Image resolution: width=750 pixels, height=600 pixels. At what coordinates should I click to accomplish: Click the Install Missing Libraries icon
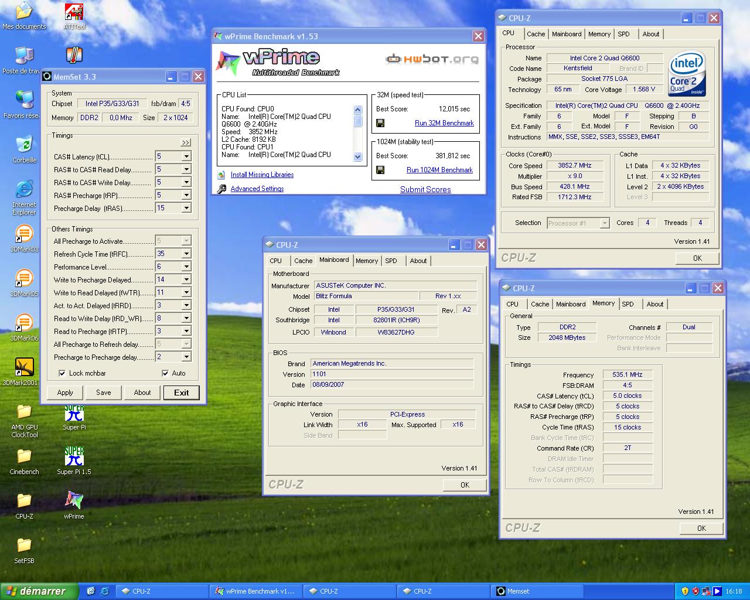tap(221, 175)
